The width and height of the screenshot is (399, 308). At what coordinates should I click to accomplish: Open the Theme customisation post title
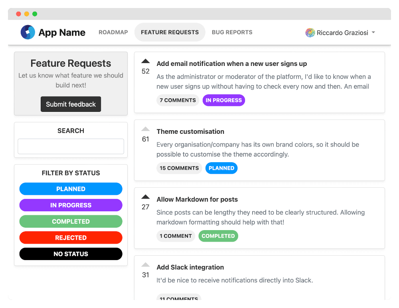(x=190, y=131)
